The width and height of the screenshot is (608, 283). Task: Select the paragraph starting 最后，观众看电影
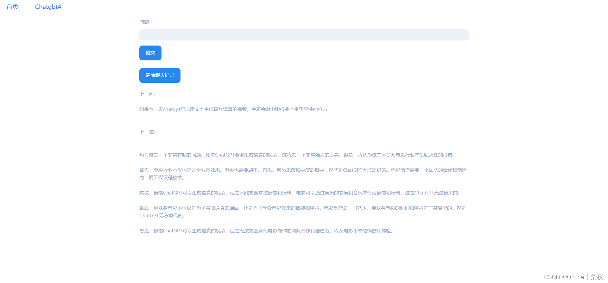(x=303, y=212)
